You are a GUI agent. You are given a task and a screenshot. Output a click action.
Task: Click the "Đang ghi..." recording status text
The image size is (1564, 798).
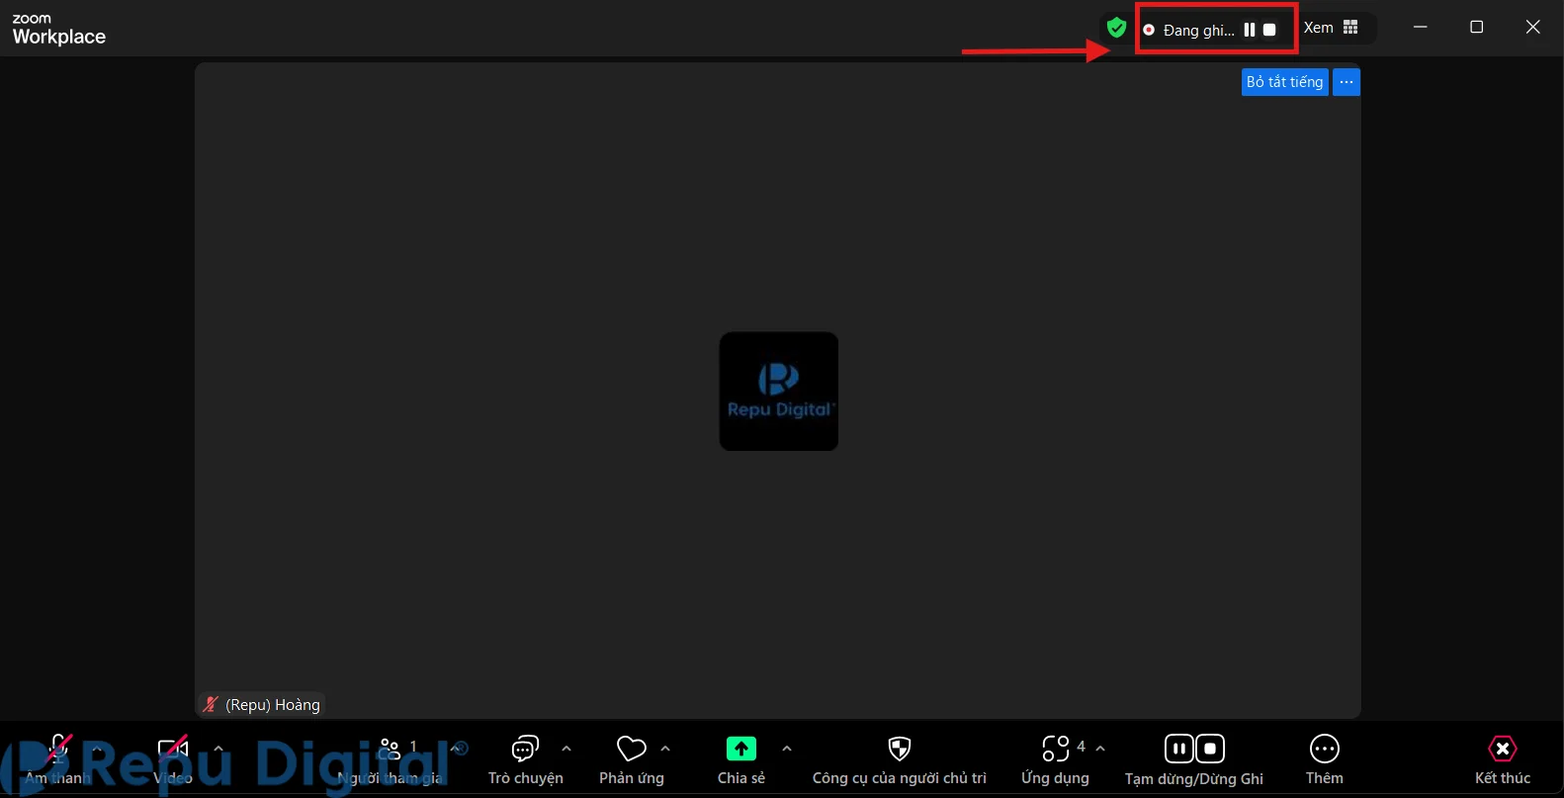pyautogui.click(x=1198, y=31)
